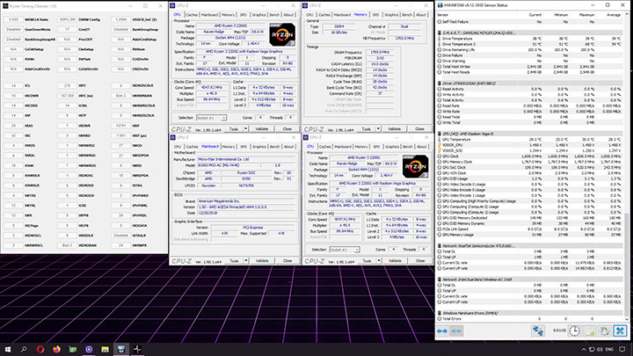Switch to CPU-Z purple taskbar icon
The width and height of the screenshot is (633, 356).
pyautogui.click(x=89, y=349)
